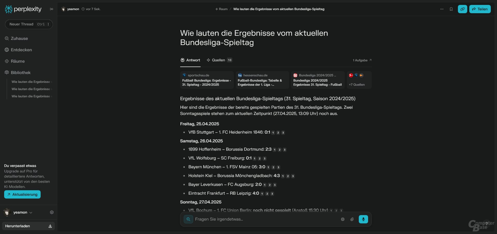Click 'Du verpasst etwas' promo title

20,166
